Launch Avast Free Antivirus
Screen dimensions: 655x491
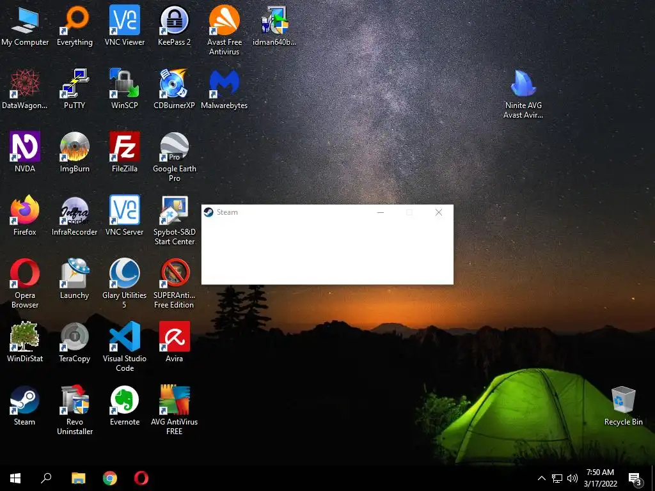225,30
